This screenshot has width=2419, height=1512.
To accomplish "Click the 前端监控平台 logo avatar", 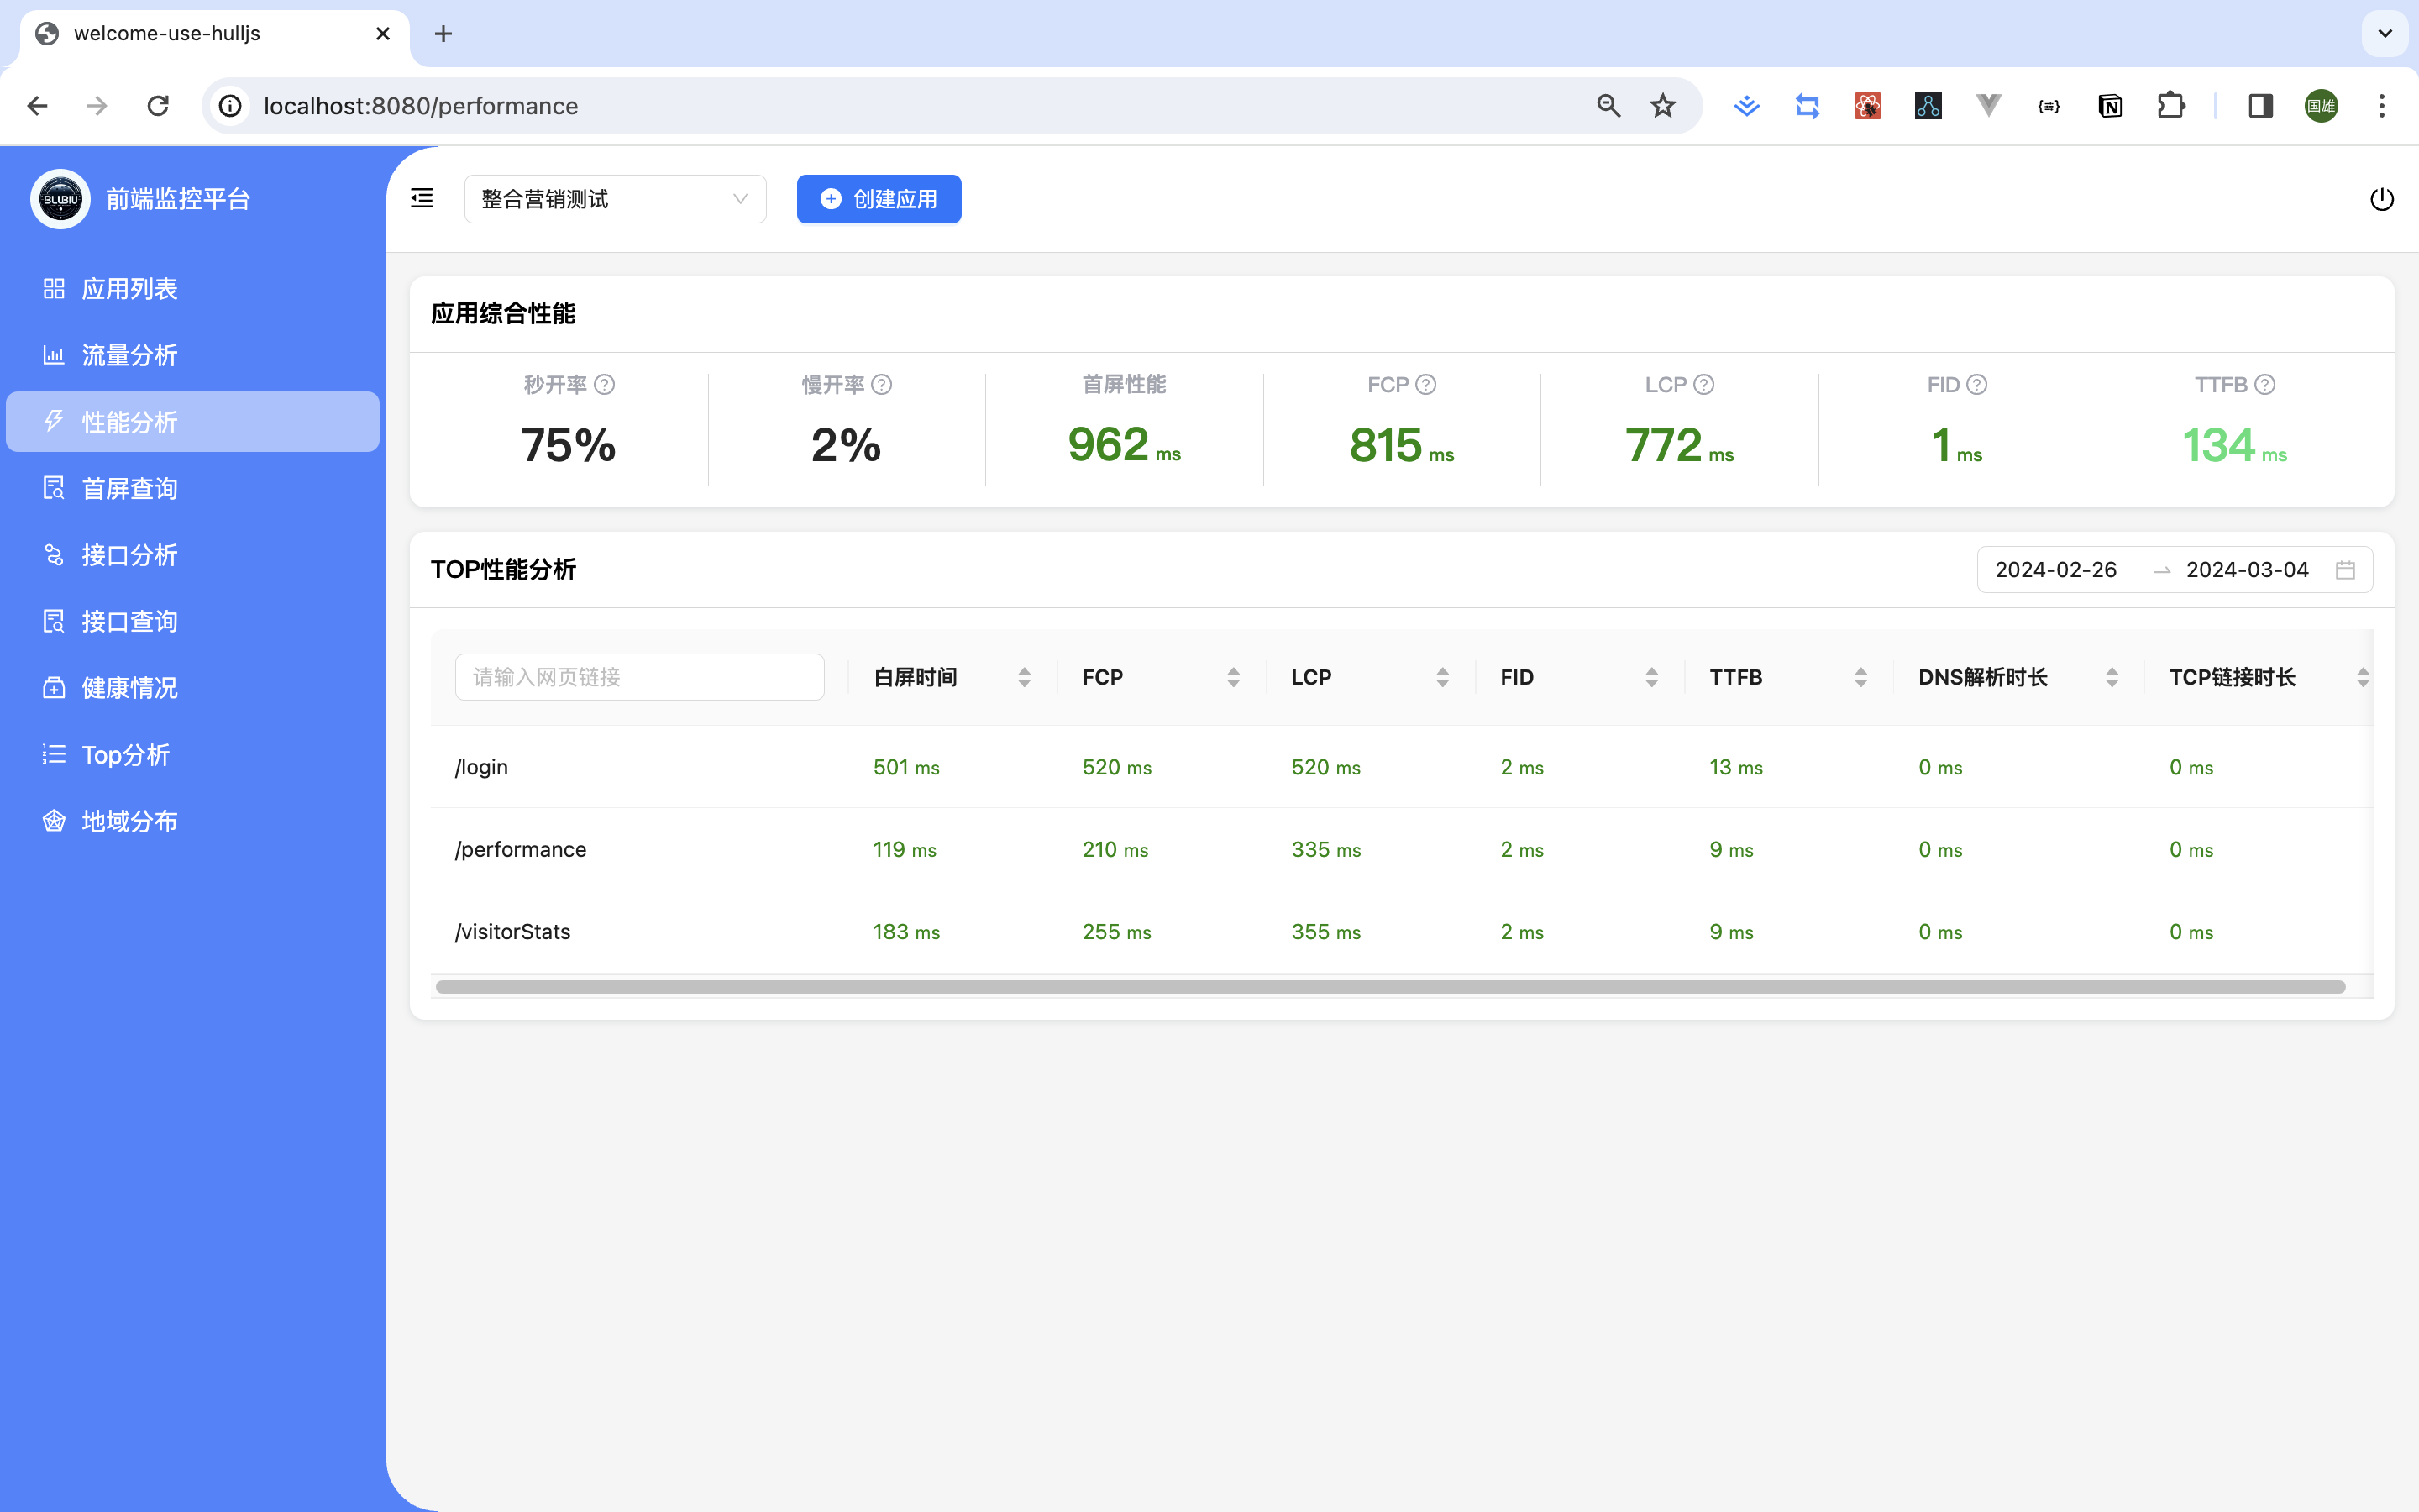I will point(60,199).
